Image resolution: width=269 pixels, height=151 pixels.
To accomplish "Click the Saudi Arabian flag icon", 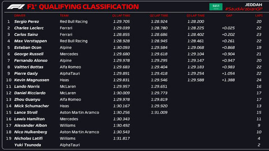I will 216,7.
